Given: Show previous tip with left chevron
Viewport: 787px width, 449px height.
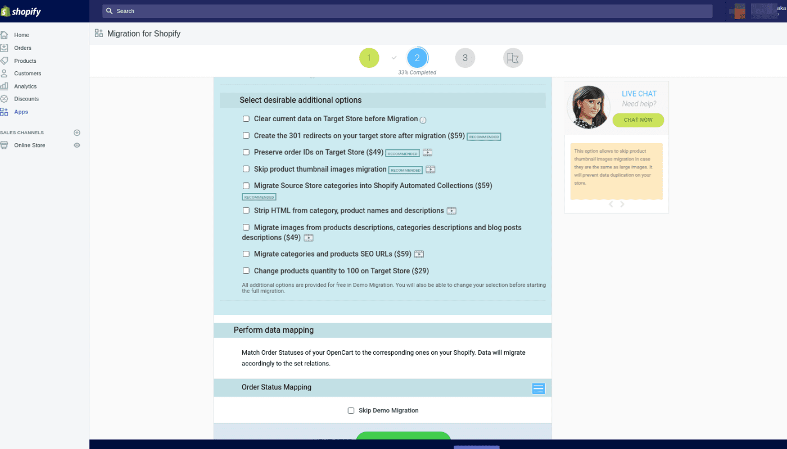Looking at the screenshot, I should (611, 204).
